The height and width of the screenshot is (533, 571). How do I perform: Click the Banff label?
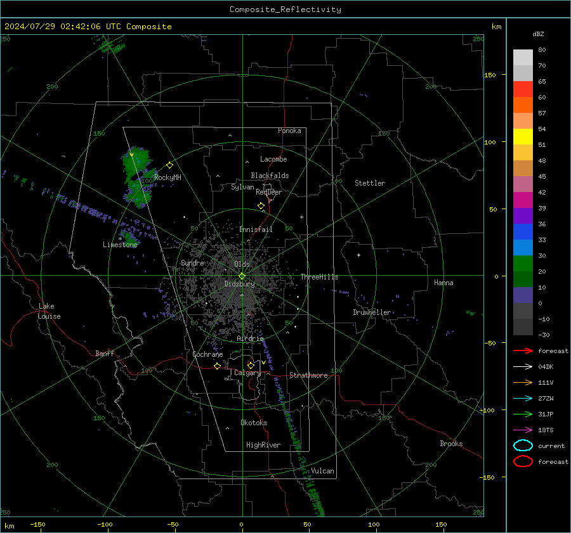coord(105,354)
